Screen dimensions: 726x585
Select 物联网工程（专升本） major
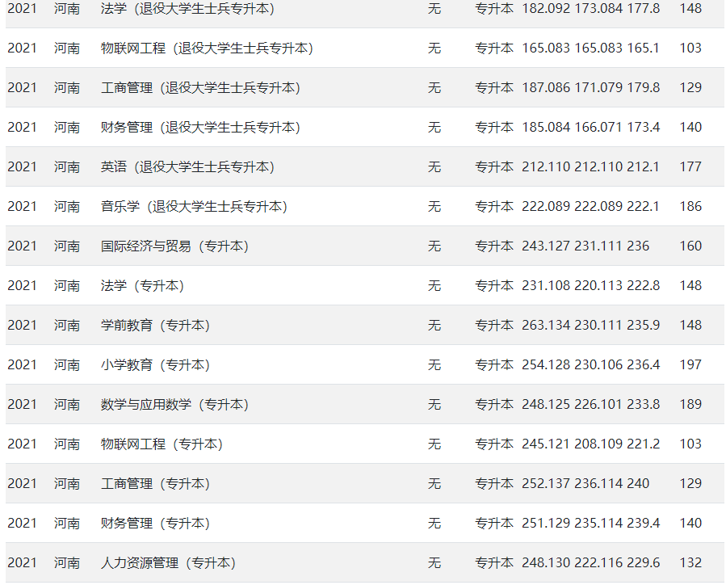coord(162,444)
